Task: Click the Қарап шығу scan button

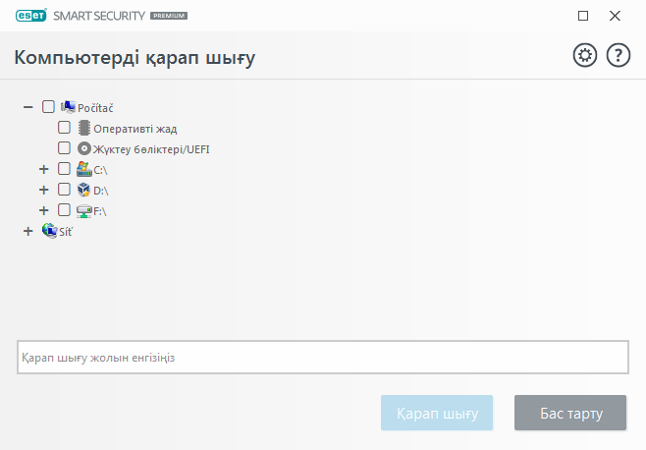Action: (x=436, y=413)
